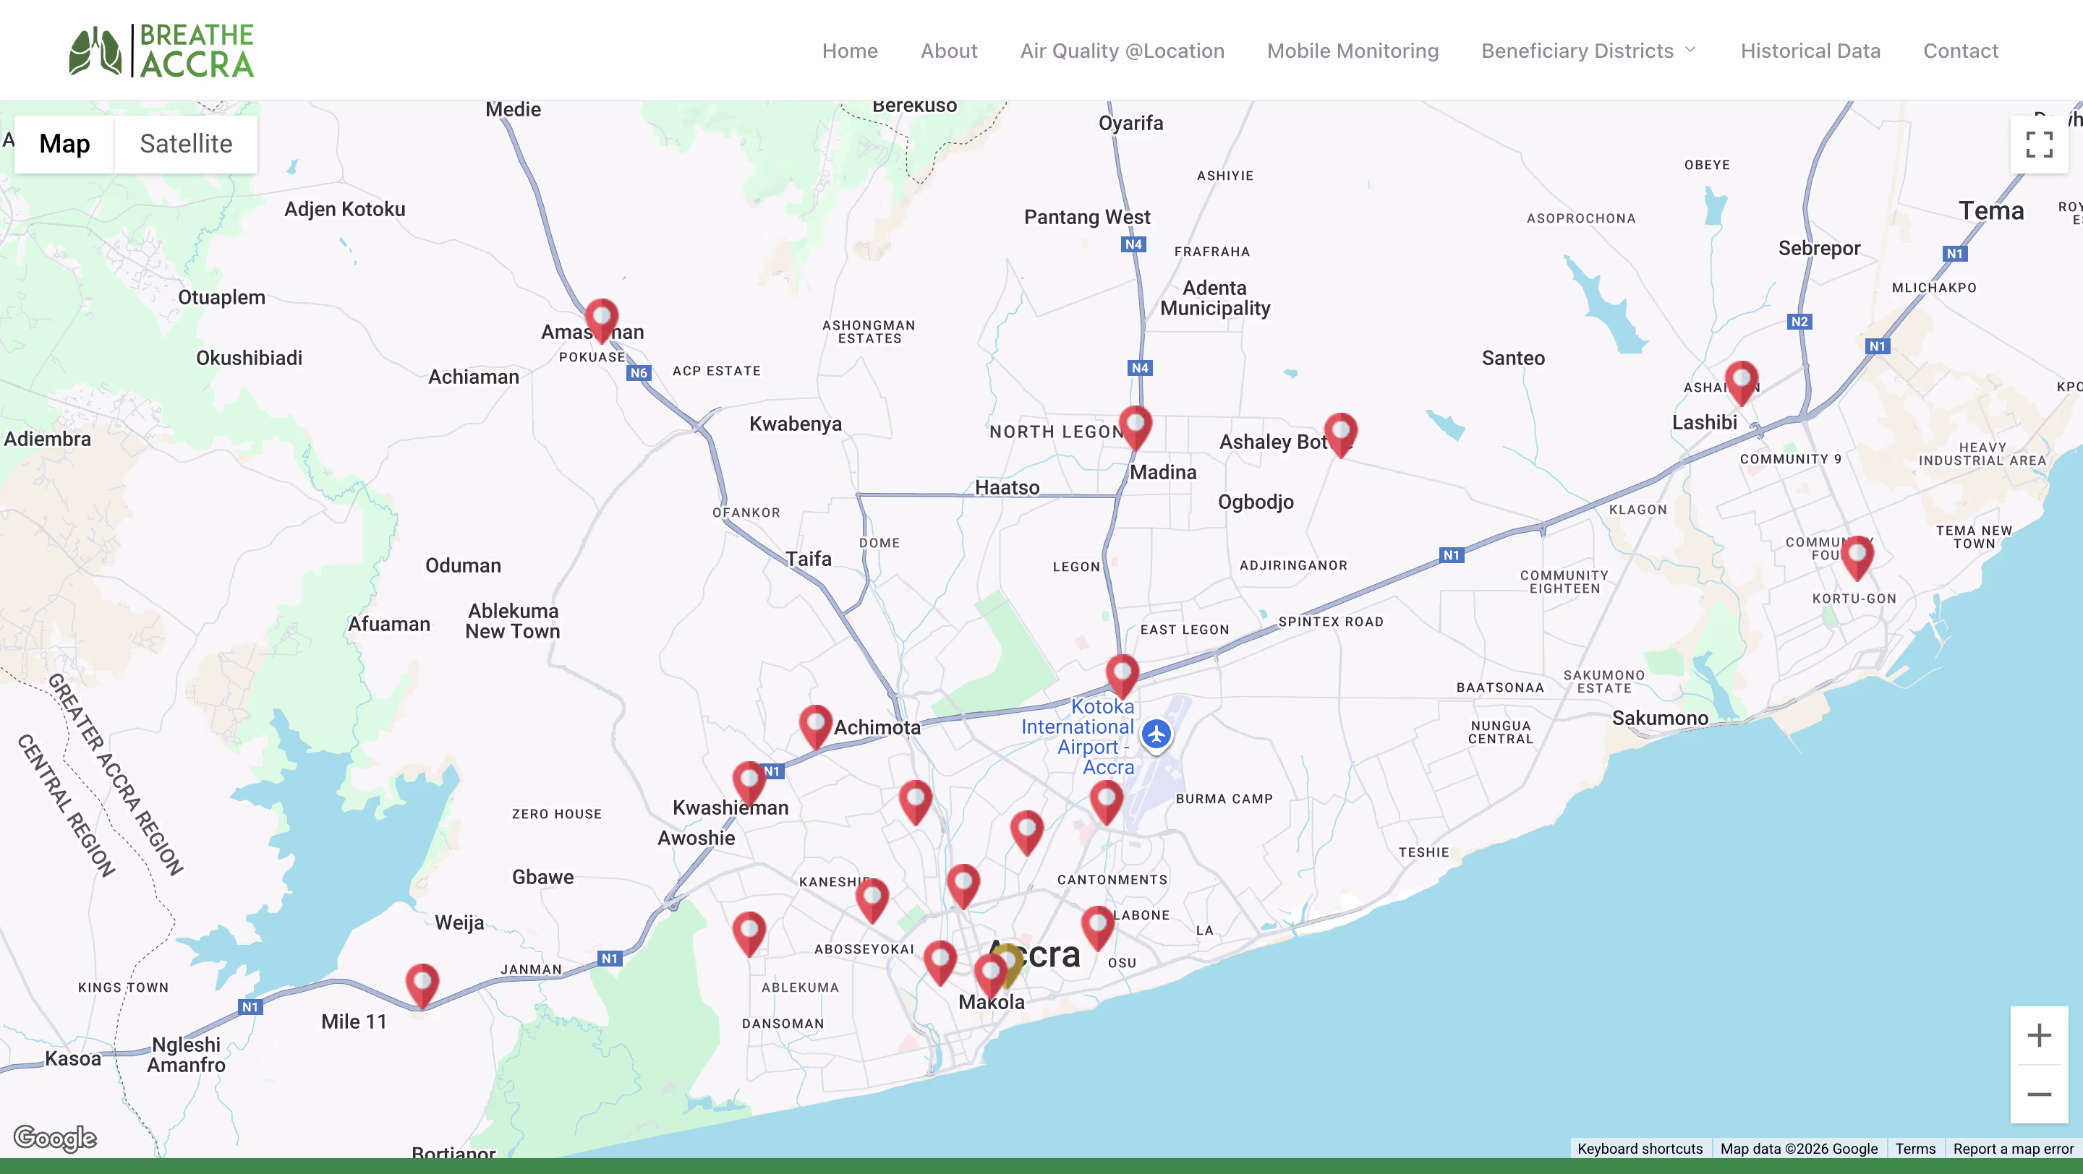
Task: Open Air Quality @Location menu item
Action: (1122, 51)
